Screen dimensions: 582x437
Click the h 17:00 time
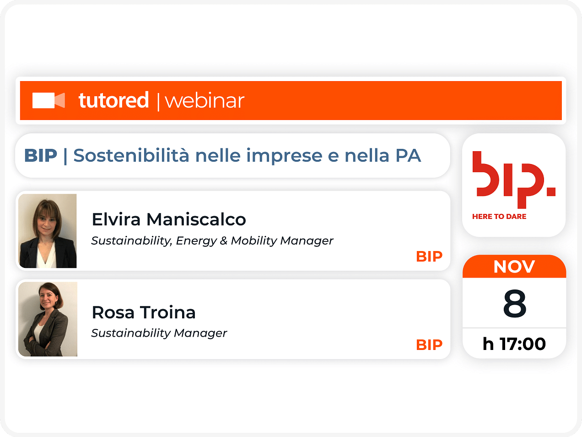tap(514, 344)
